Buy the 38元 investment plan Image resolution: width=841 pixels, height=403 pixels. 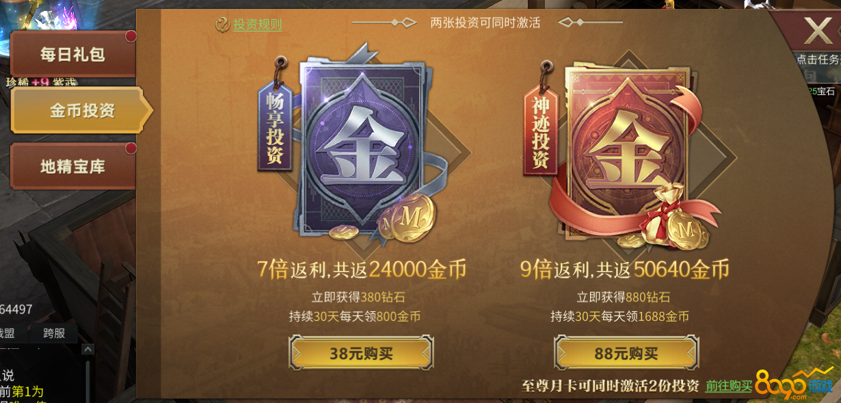coord(361,353)
